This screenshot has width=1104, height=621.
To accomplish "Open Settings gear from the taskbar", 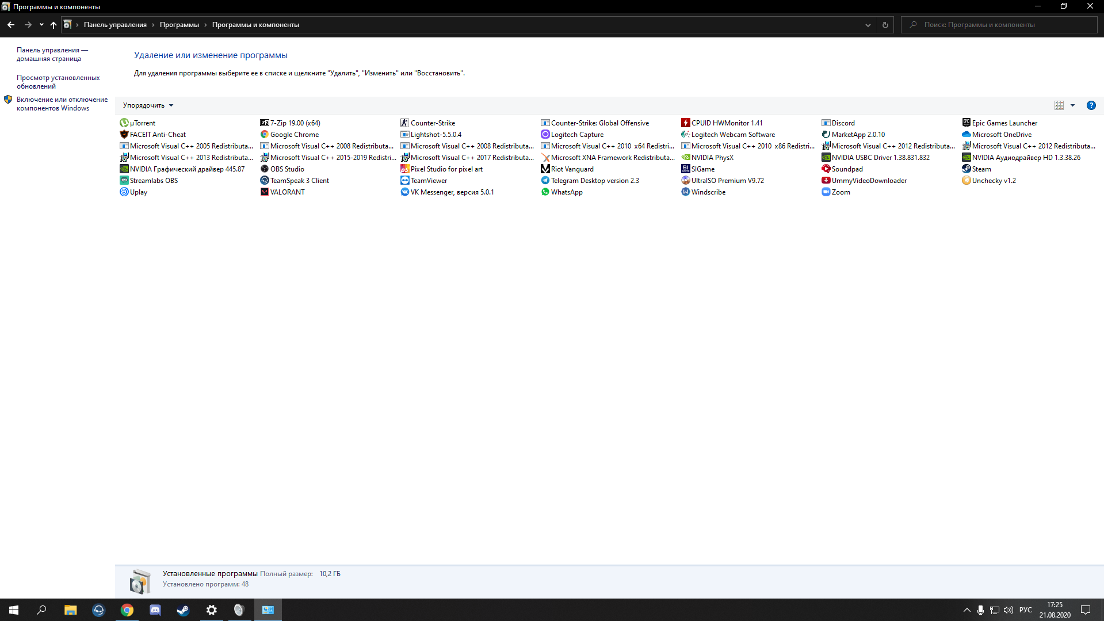I will 211,610.
